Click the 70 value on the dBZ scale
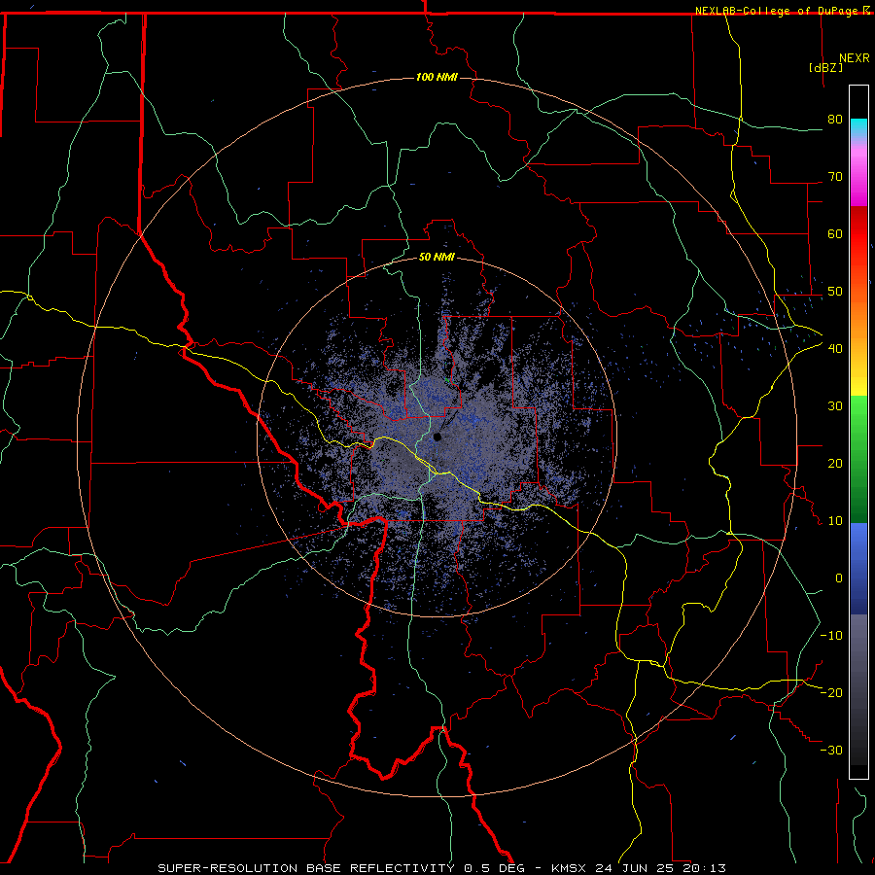Image resolution: width=875 pixels, height=875 pixels. coord(835,176)
